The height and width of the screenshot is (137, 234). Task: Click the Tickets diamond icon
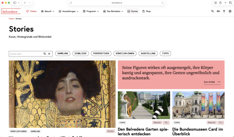27,11
